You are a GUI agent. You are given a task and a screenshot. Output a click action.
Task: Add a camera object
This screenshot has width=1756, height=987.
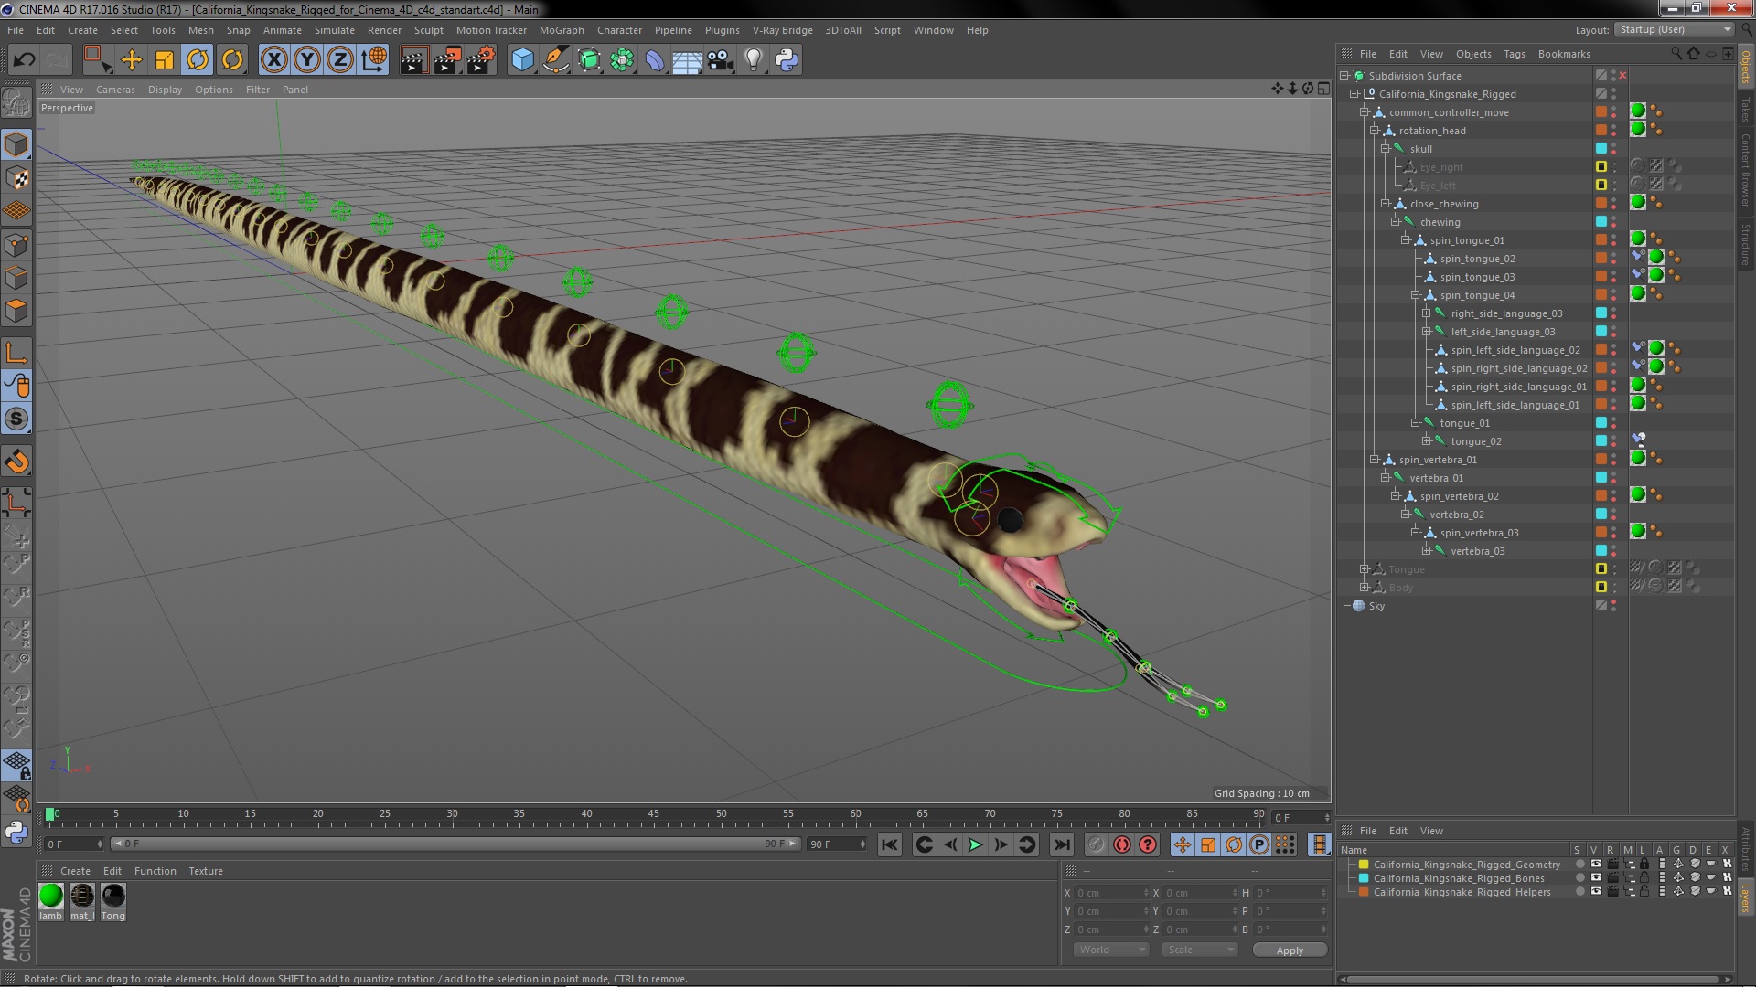[x=721, y=60]
